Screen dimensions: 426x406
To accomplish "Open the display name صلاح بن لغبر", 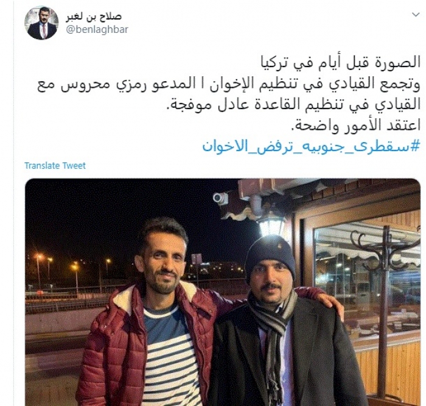I will [94, 16].
